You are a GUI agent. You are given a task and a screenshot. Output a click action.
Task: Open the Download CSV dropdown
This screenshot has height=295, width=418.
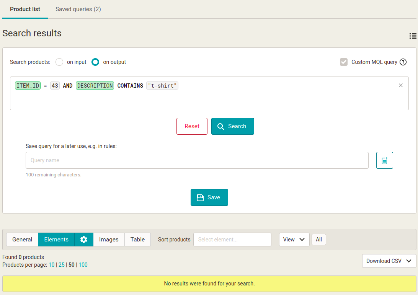pyautogui.click(x=389, y=261)
